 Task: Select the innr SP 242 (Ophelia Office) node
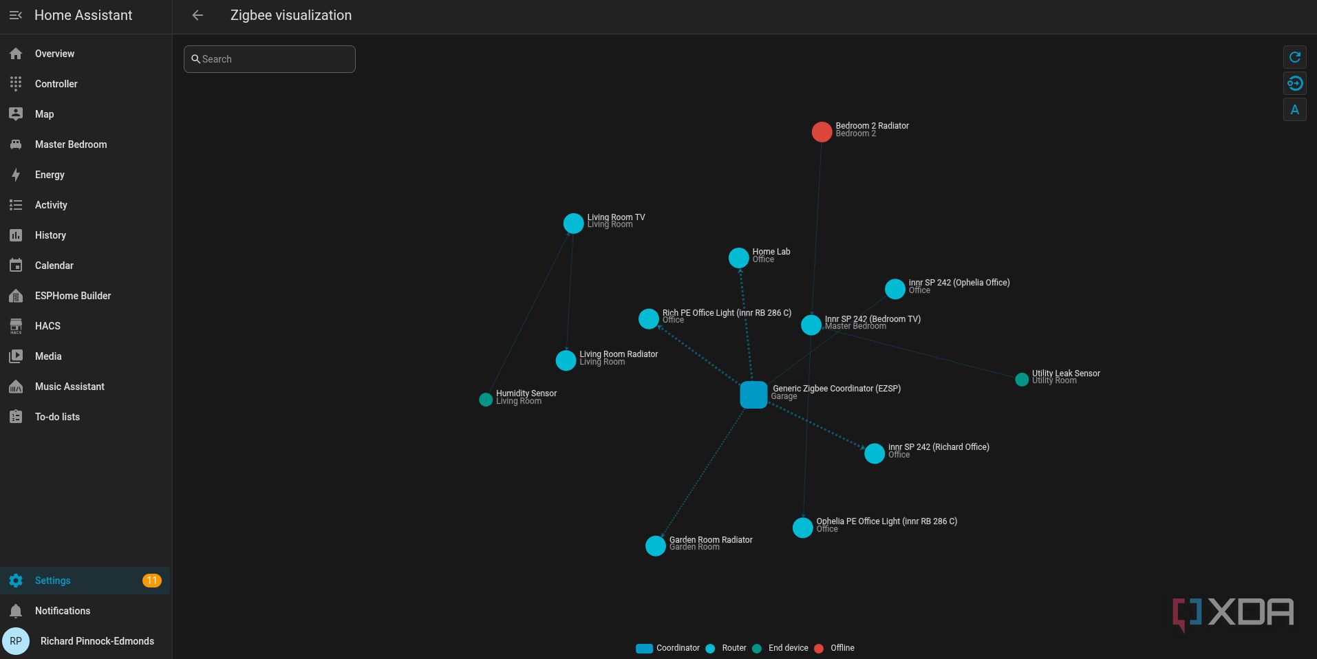point(895,289)
